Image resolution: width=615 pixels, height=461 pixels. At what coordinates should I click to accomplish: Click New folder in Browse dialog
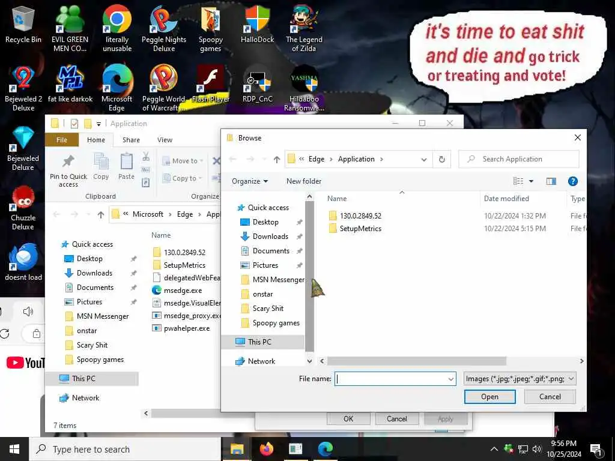[x=303, y=181]
